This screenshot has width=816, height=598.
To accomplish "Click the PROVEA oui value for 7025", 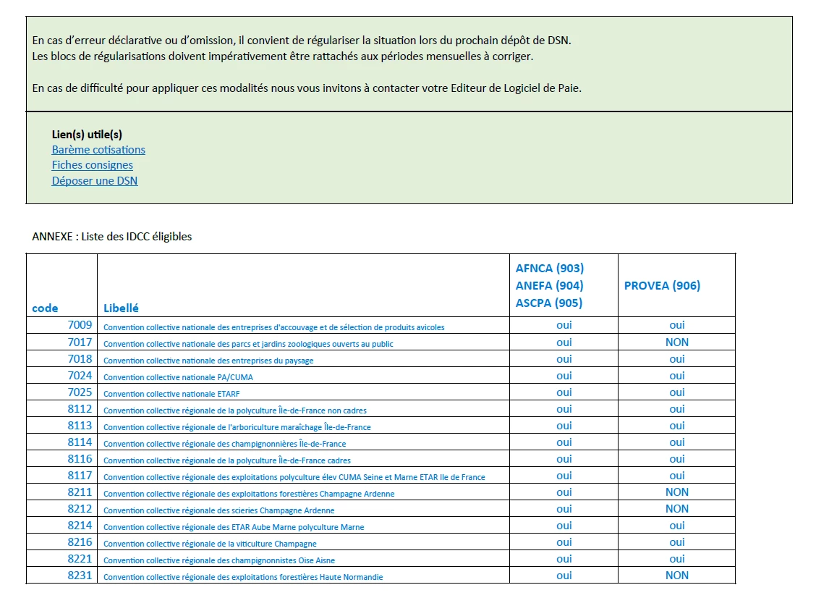I will click(x=676, y=392).
